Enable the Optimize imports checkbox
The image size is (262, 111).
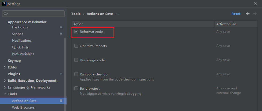76,46
